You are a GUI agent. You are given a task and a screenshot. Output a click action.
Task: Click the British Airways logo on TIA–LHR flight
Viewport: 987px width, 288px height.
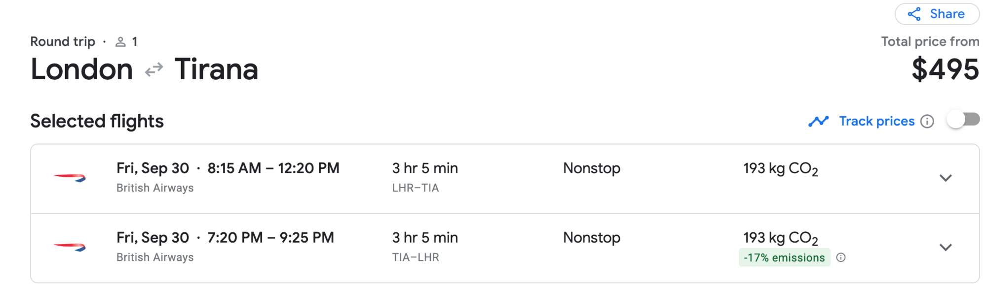(x=70, y=247)
